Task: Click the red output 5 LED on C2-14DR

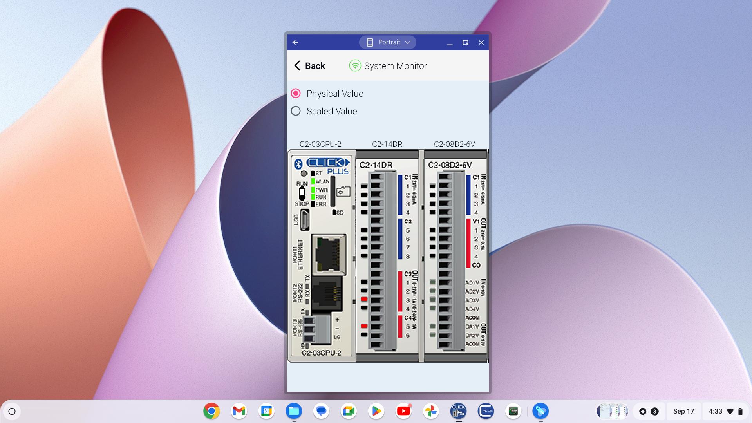Action: 364,326
